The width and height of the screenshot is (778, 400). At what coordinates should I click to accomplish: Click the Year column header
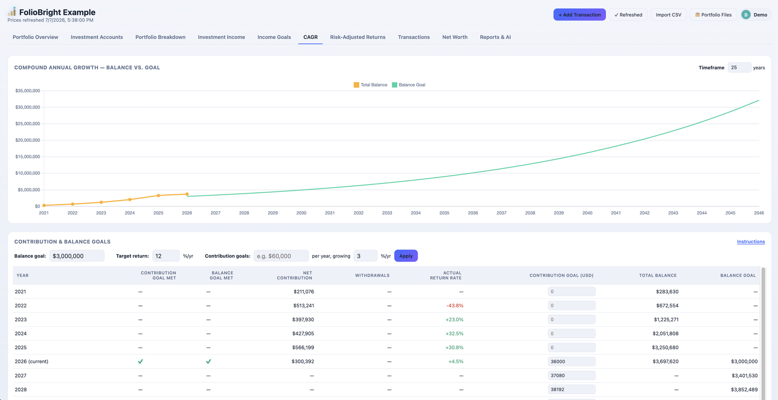pos(23,275)
